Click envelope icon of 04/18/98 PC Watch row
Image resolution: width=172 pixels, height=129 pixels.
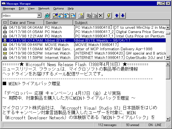(x=5, y=27)
